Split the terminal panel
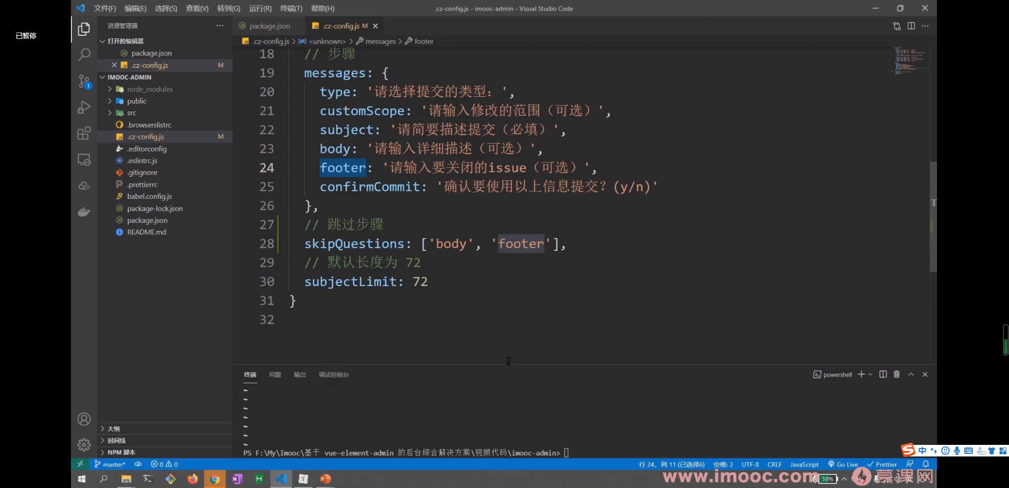 point(883,374)
